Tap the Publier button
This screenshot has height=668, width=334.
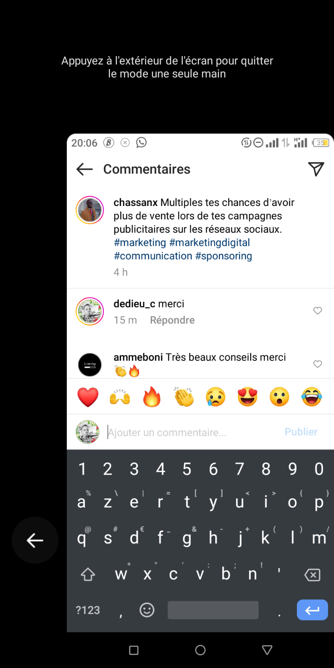pyautogui.click(x=301, y=432)
